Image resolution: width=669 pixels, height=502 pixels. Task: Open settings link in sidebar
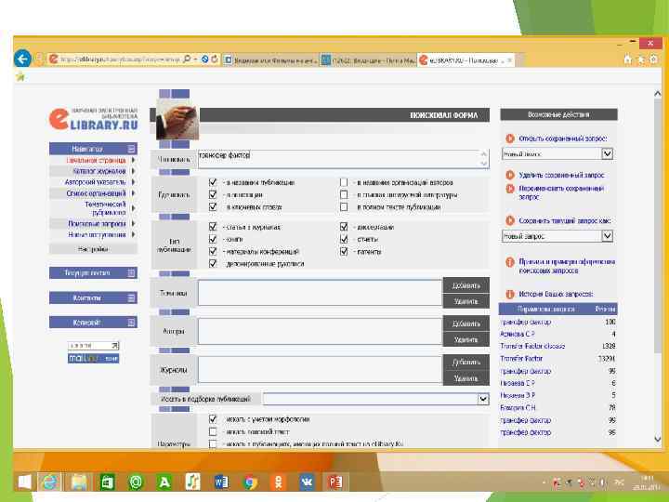(93, 249)
